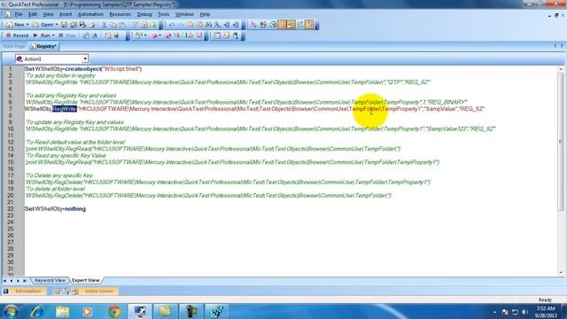Open the Insert menu
Screen dimensions: 567x319
click(x=66, y=14)
